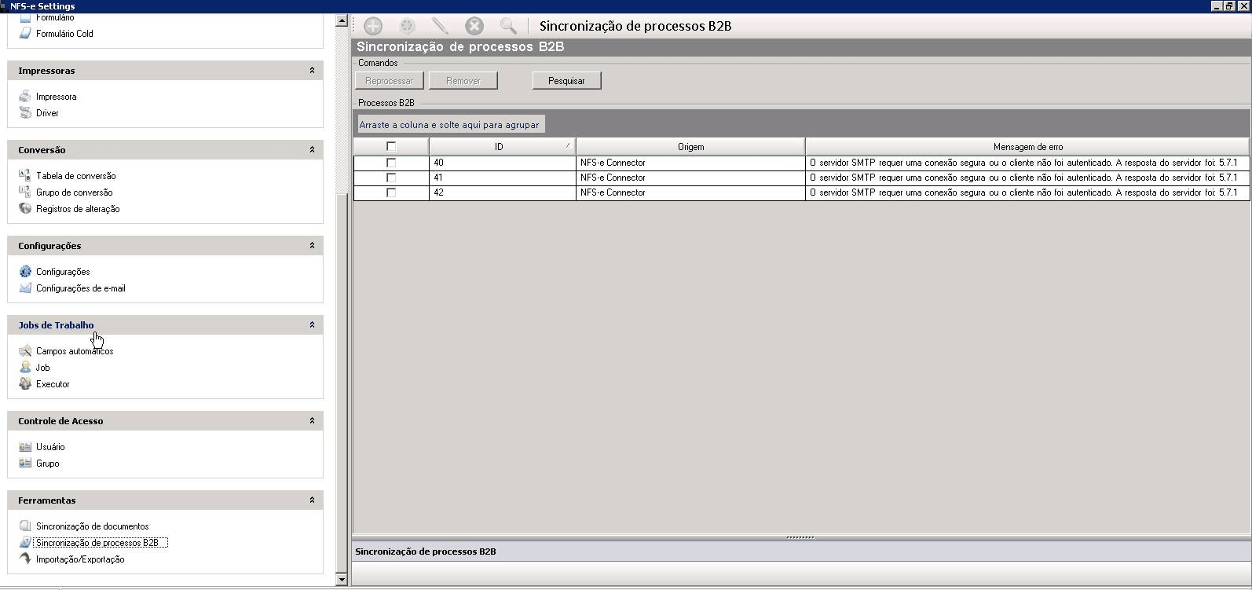
Task: Collapse the Conversão section
Action: 312,150
